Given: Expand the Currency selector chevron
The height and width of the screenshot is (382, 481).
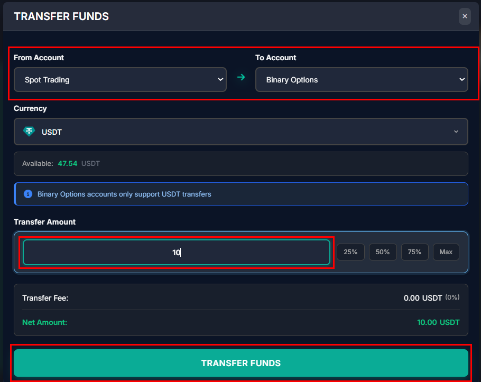Looking at the screenshot, I should pyautogui.click(x=456, y=132).
